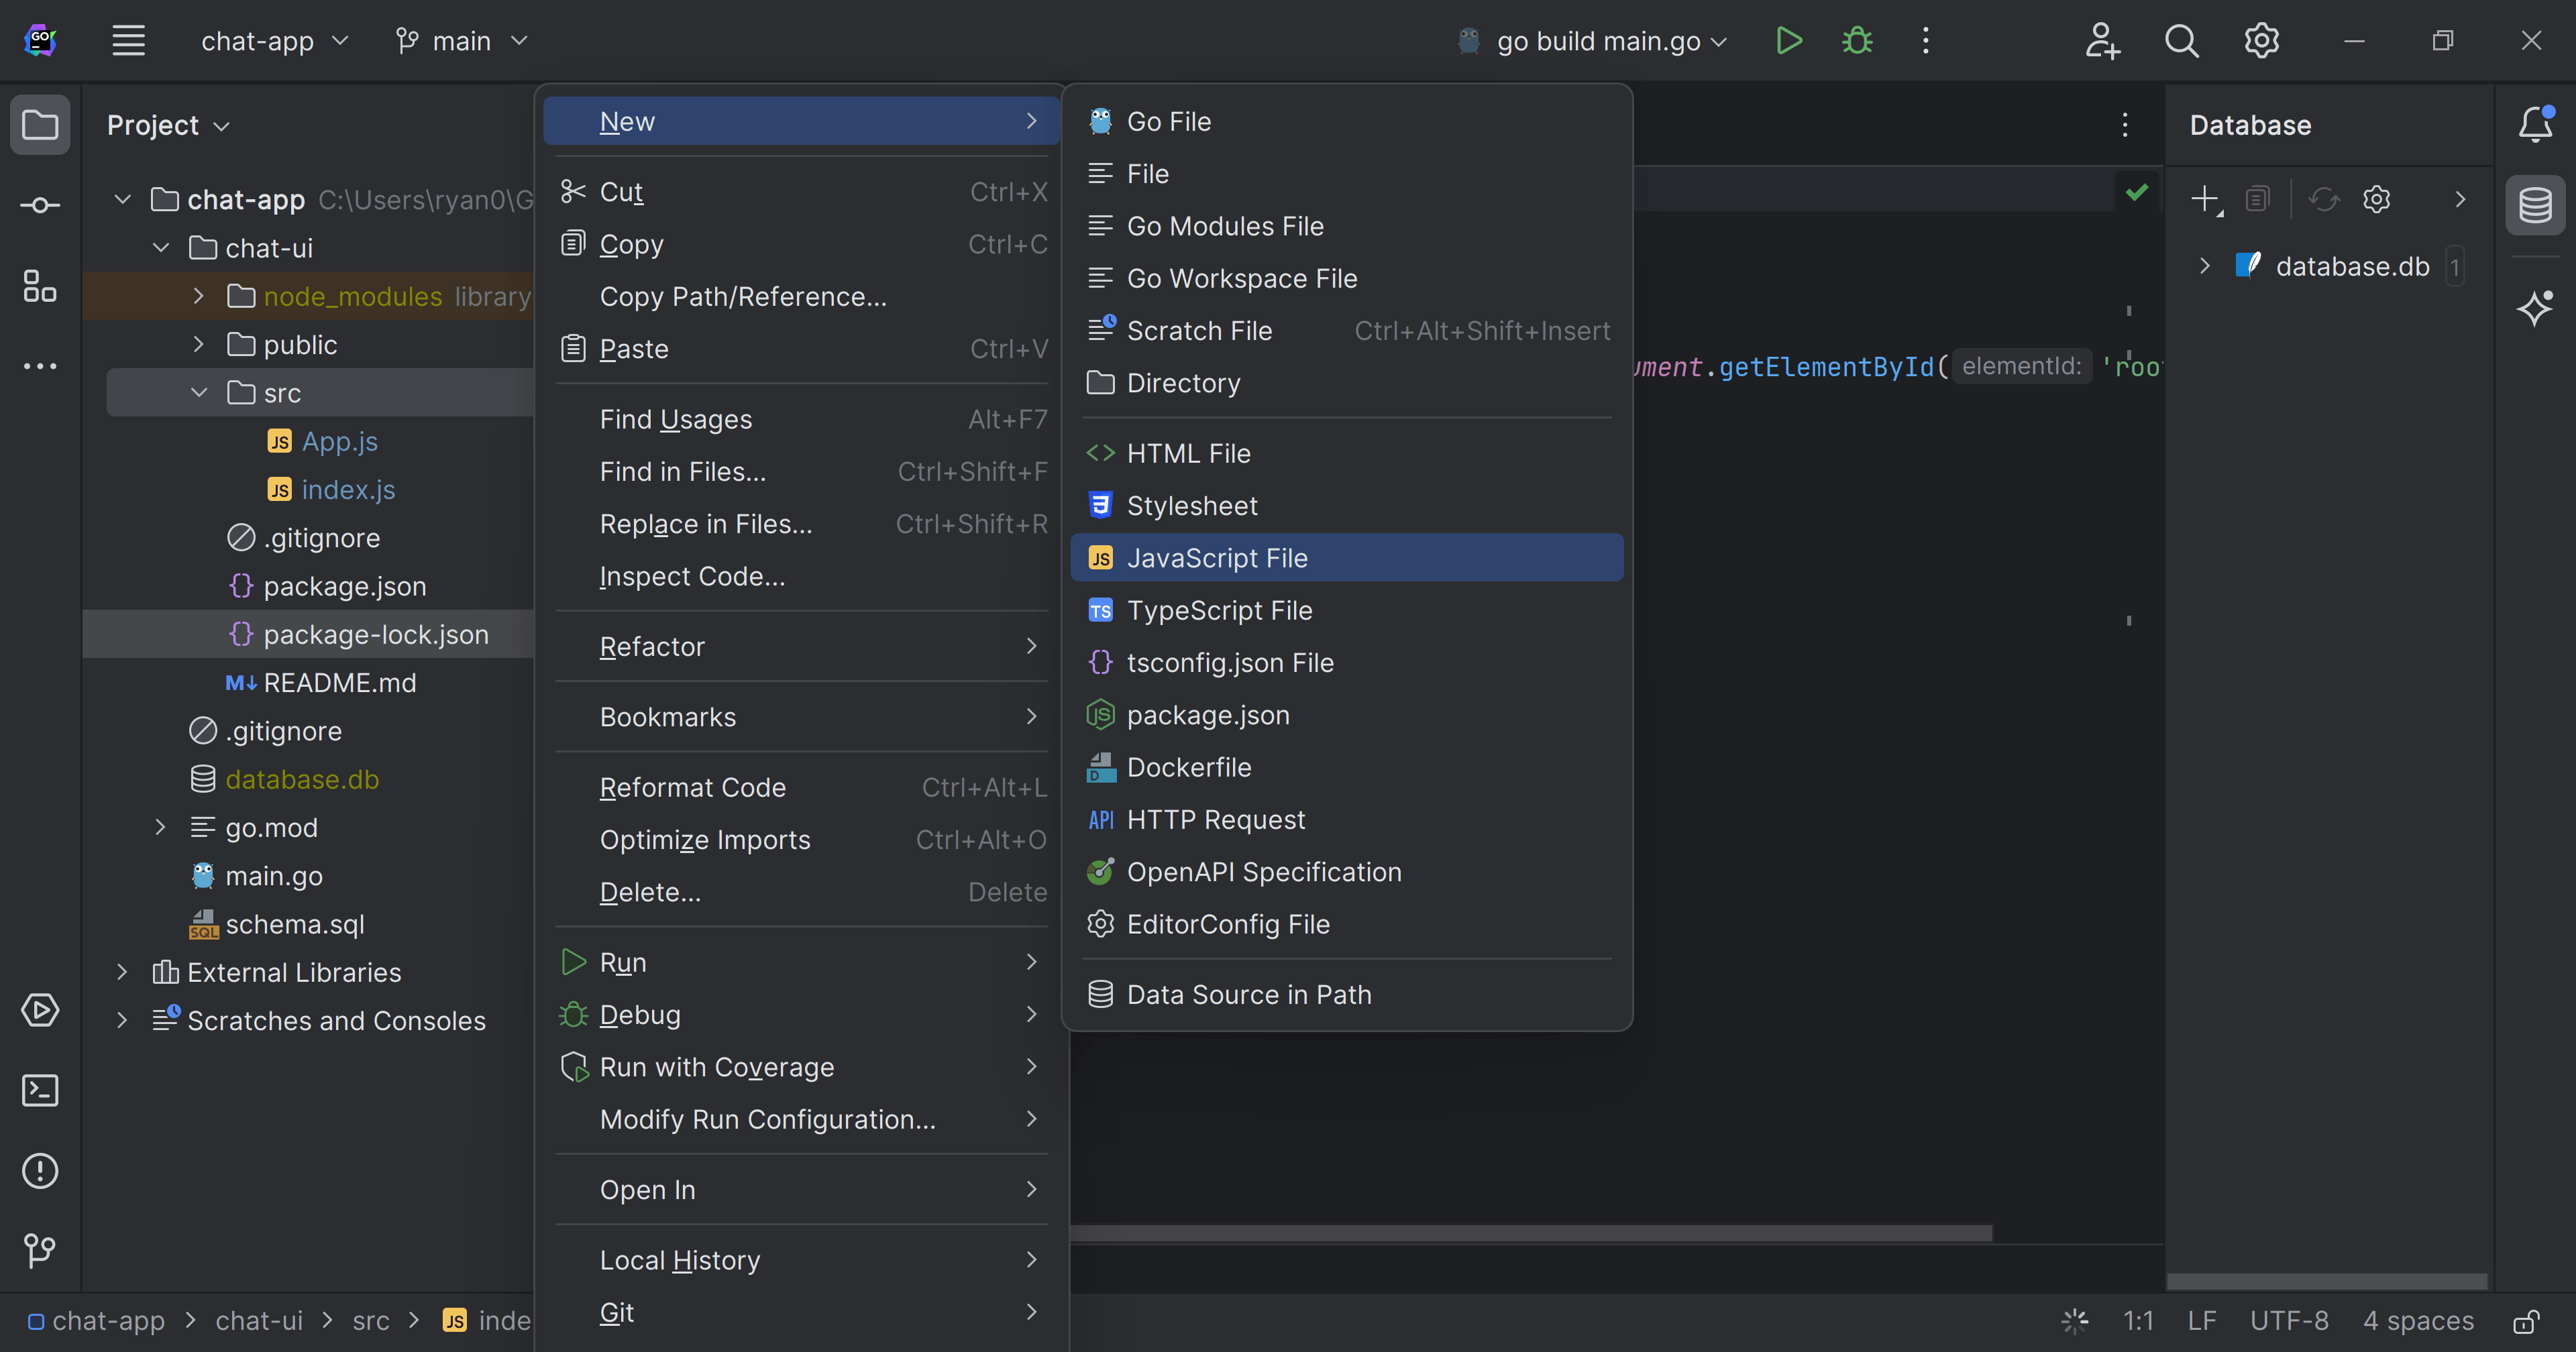Choose Data Source in Path

coord(1248,994)
